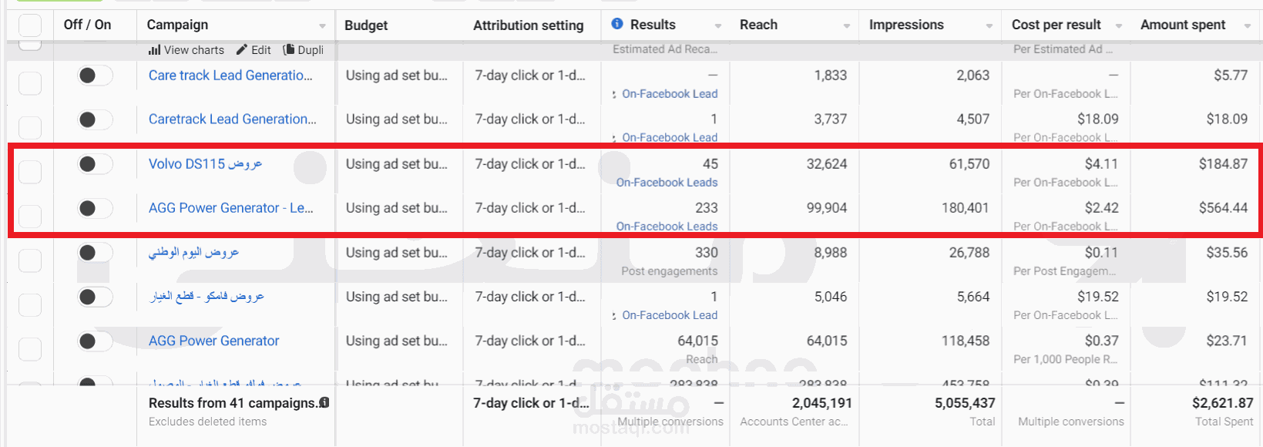Screen dimensions: 1263x447
Task: Click the $564.44 amount spent cell
Action: [1223, 207]
